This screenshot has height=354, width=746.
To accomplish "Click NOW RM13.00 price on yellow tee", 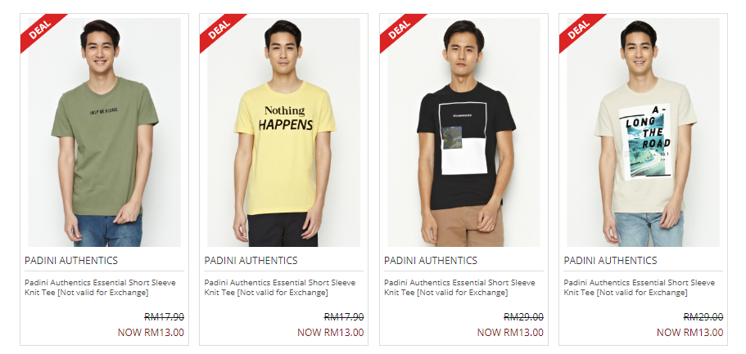I will click(x=331, y=332).
